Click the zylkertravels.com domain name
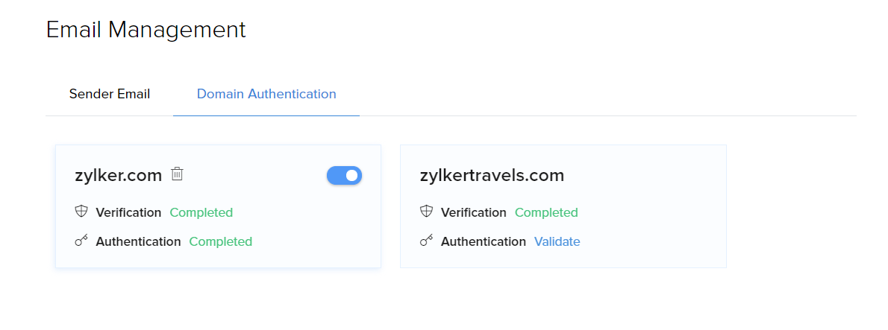 tap(493, 175)
